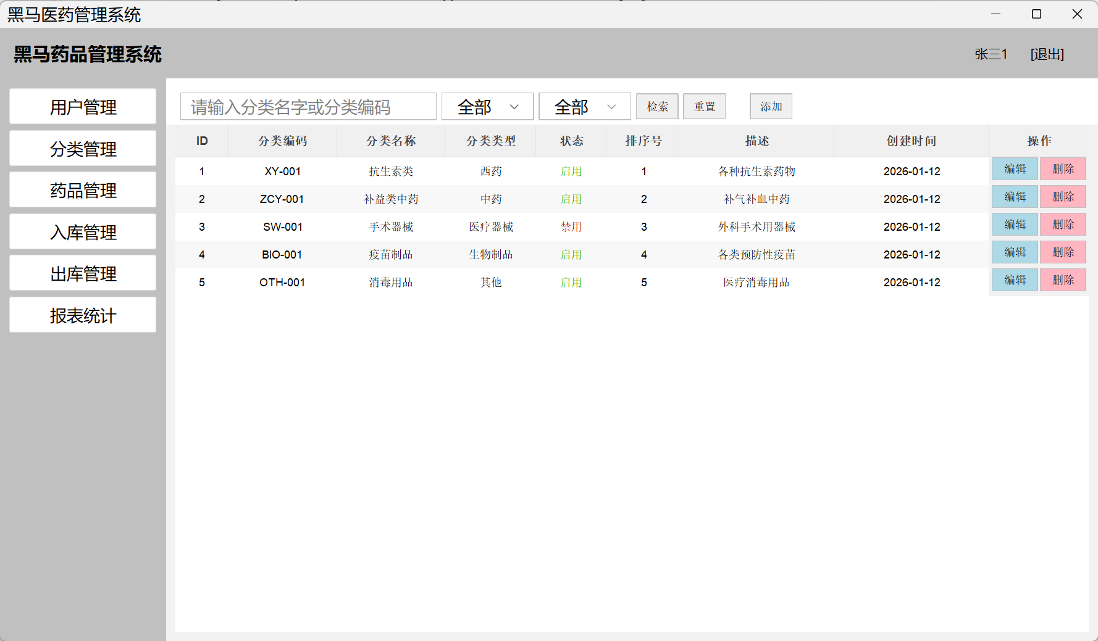Delete the BIO-001 疫苗制品 category
This screenshot has width=1098, height=641.
coord(1062,252)
